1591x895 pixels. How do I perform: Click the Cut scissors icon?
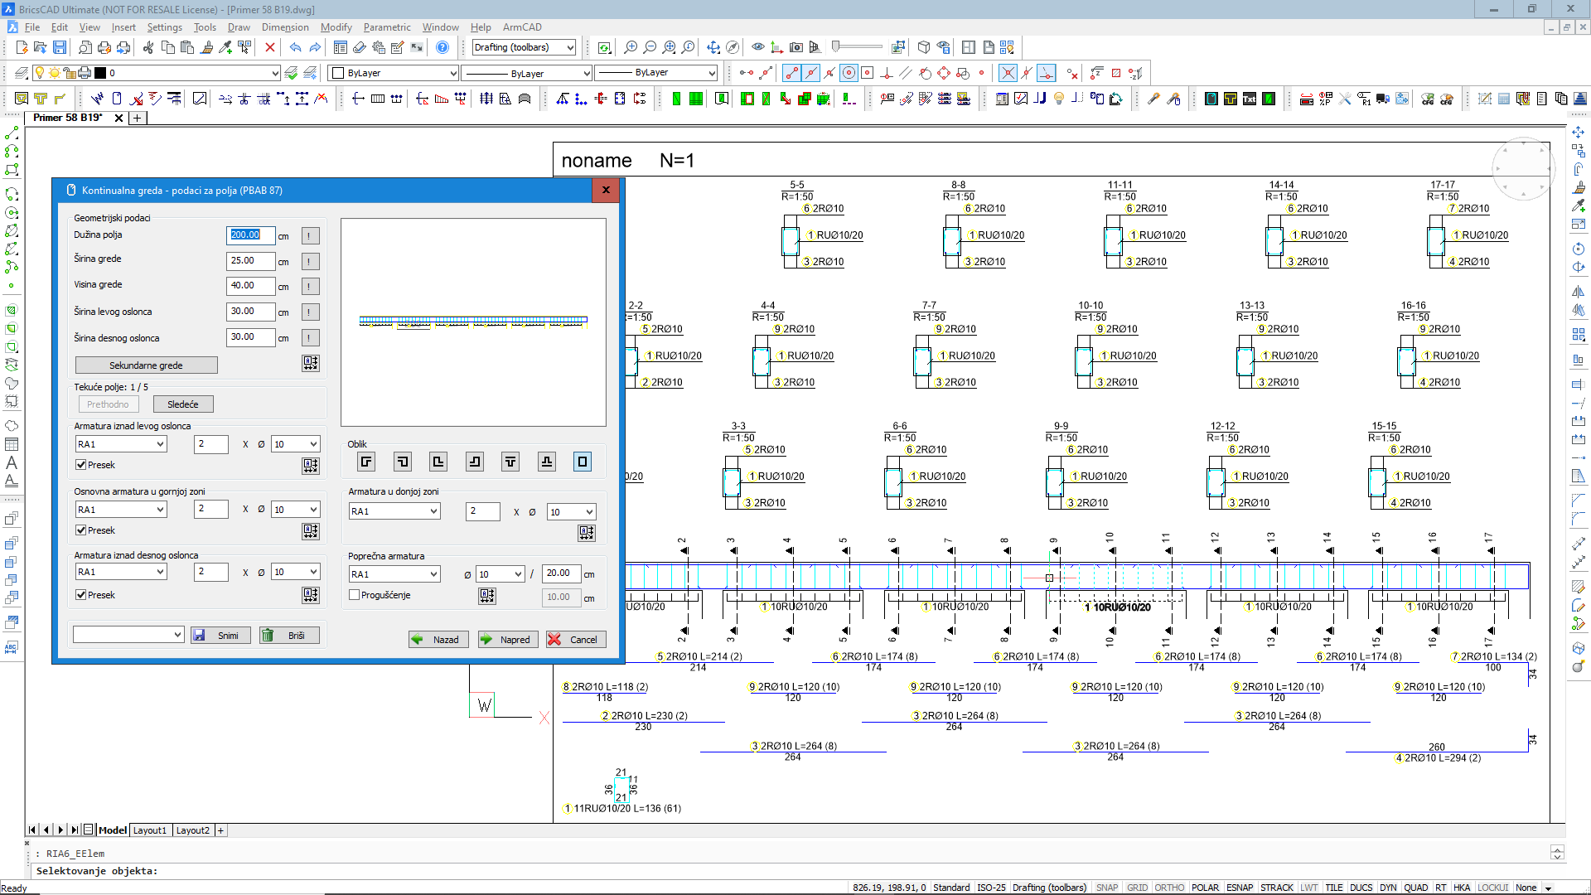(x=148, y=47)
